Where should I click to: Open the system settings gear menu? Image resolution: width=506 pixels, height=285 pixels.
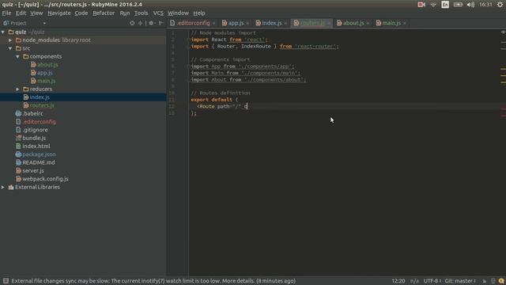click(x=500, y=5)
